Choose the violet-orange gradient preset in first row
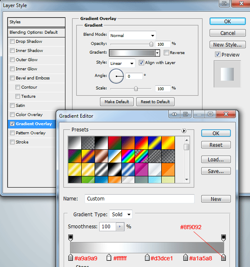 coord(128,143)
